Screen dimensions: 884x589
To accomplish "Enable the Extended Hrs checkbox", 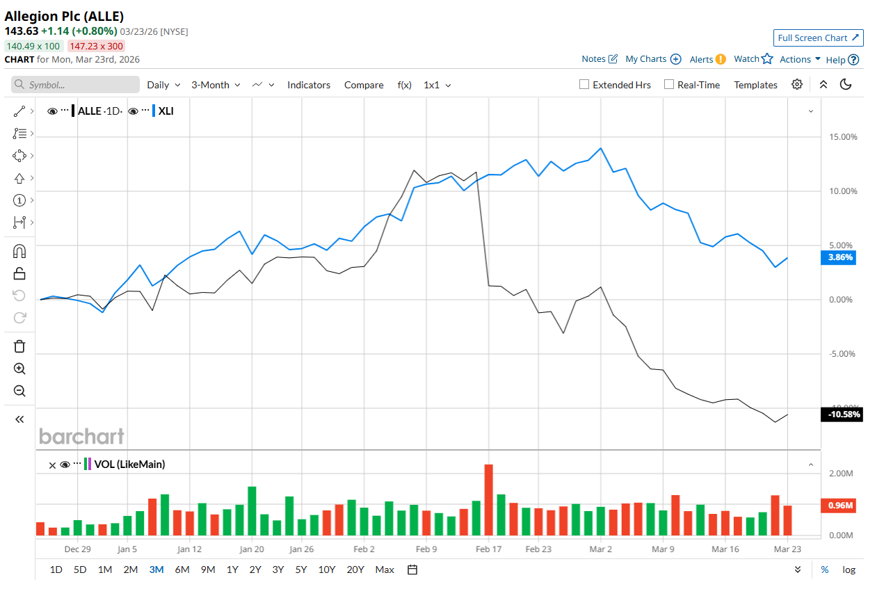I will 584,85.
